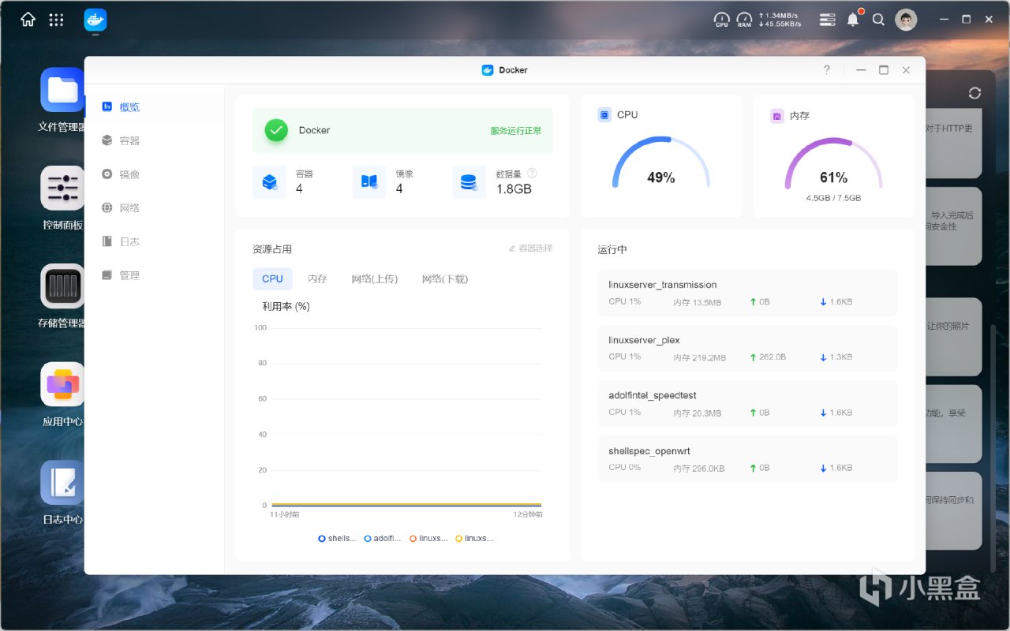Screen dimensions: 1010x631
Task: Click the info icon next to 数据量
Action: pos(532,173)
